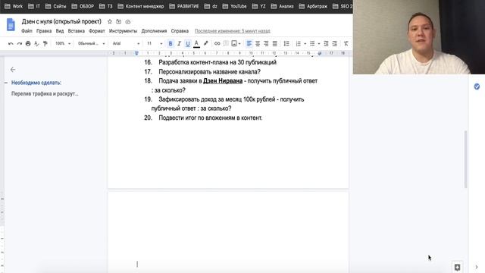Open line spacing options

click(x=286, y=44)
